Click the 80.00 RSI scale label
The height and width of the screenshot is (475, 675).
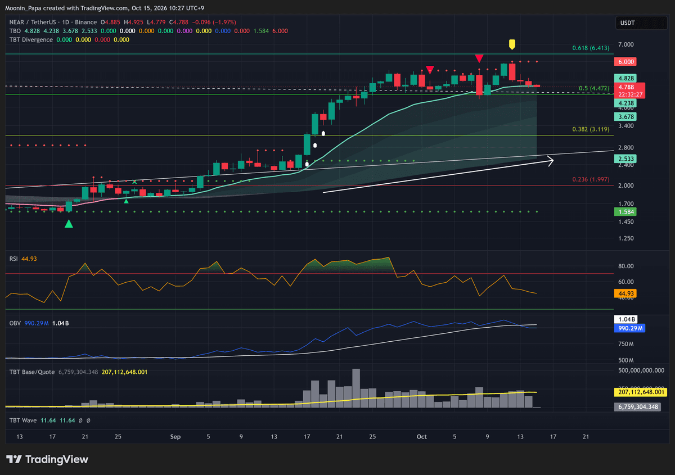tap(626, 266)
